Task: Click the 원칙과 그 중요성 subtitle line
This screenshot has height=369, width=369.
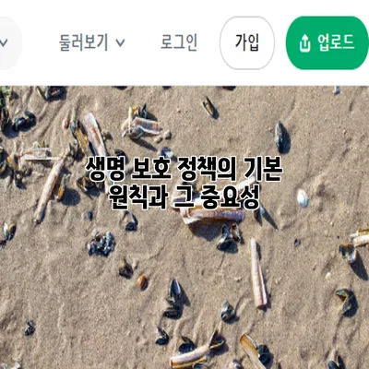Action: (x=184, y=196)
